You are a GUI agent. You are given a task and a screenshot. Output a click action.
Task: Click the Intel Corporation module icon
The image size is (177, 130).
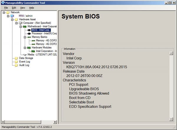[33, 51]
